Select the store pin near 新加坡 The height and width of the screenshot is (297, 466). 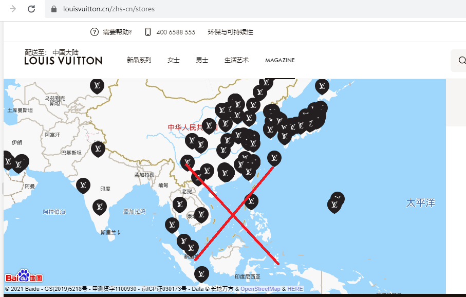pyautogui.click(x=191, y=247)
